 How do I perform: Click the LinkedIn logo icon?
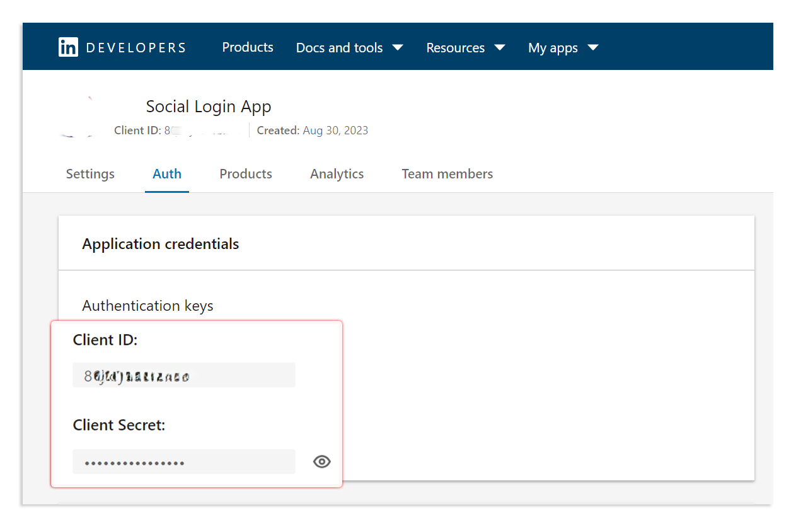(x=67, y=47)
